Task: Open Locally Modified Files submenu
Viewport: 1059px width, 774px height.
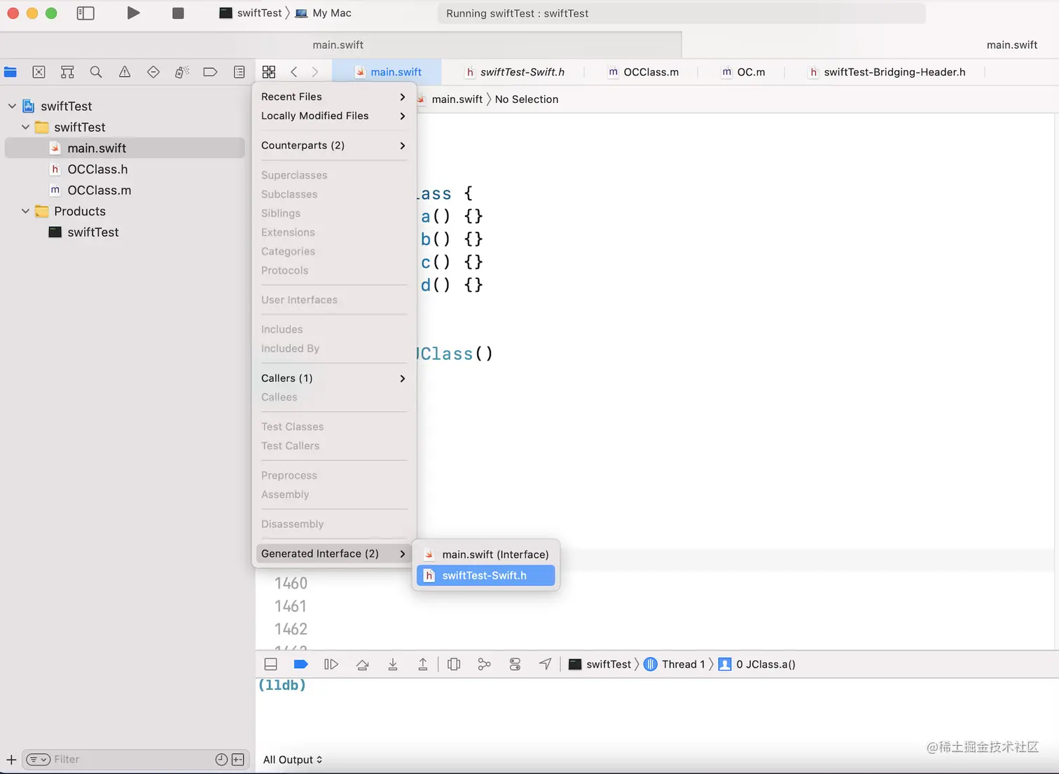Action: (333, 116)
